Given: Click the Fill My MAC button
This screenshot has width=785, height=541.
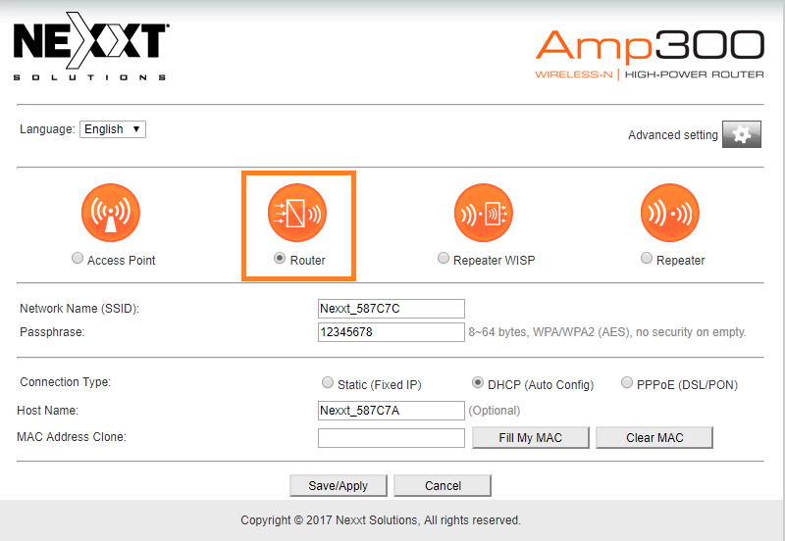Looking at the screenshot, I should 530,437.
